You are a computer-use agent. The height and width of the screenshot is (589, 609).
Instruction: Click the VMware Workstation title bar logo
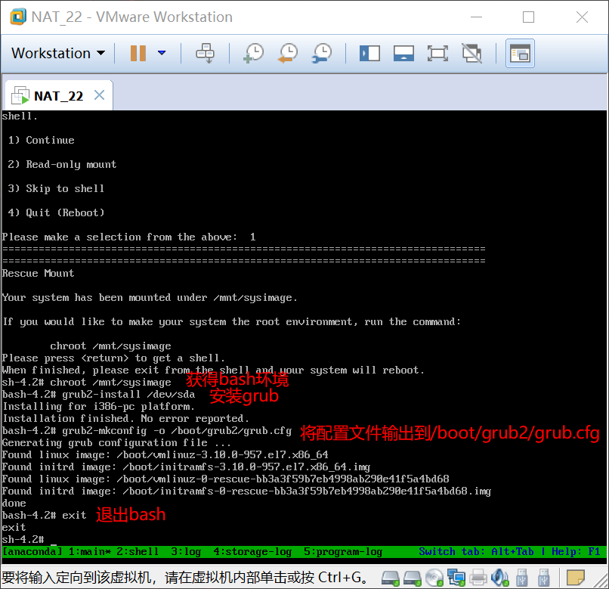point(18,17)
